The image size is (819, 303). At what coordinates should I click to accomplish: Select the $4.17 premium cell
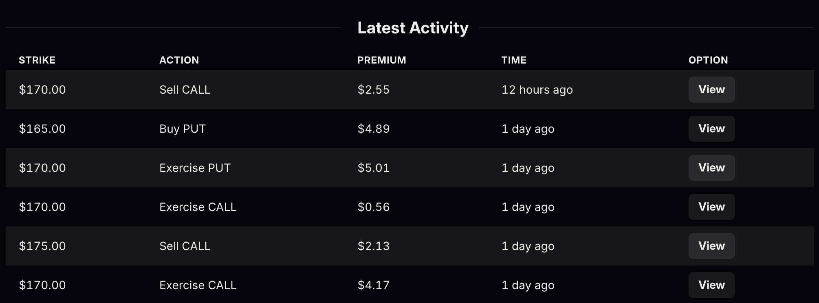point(373,285)
